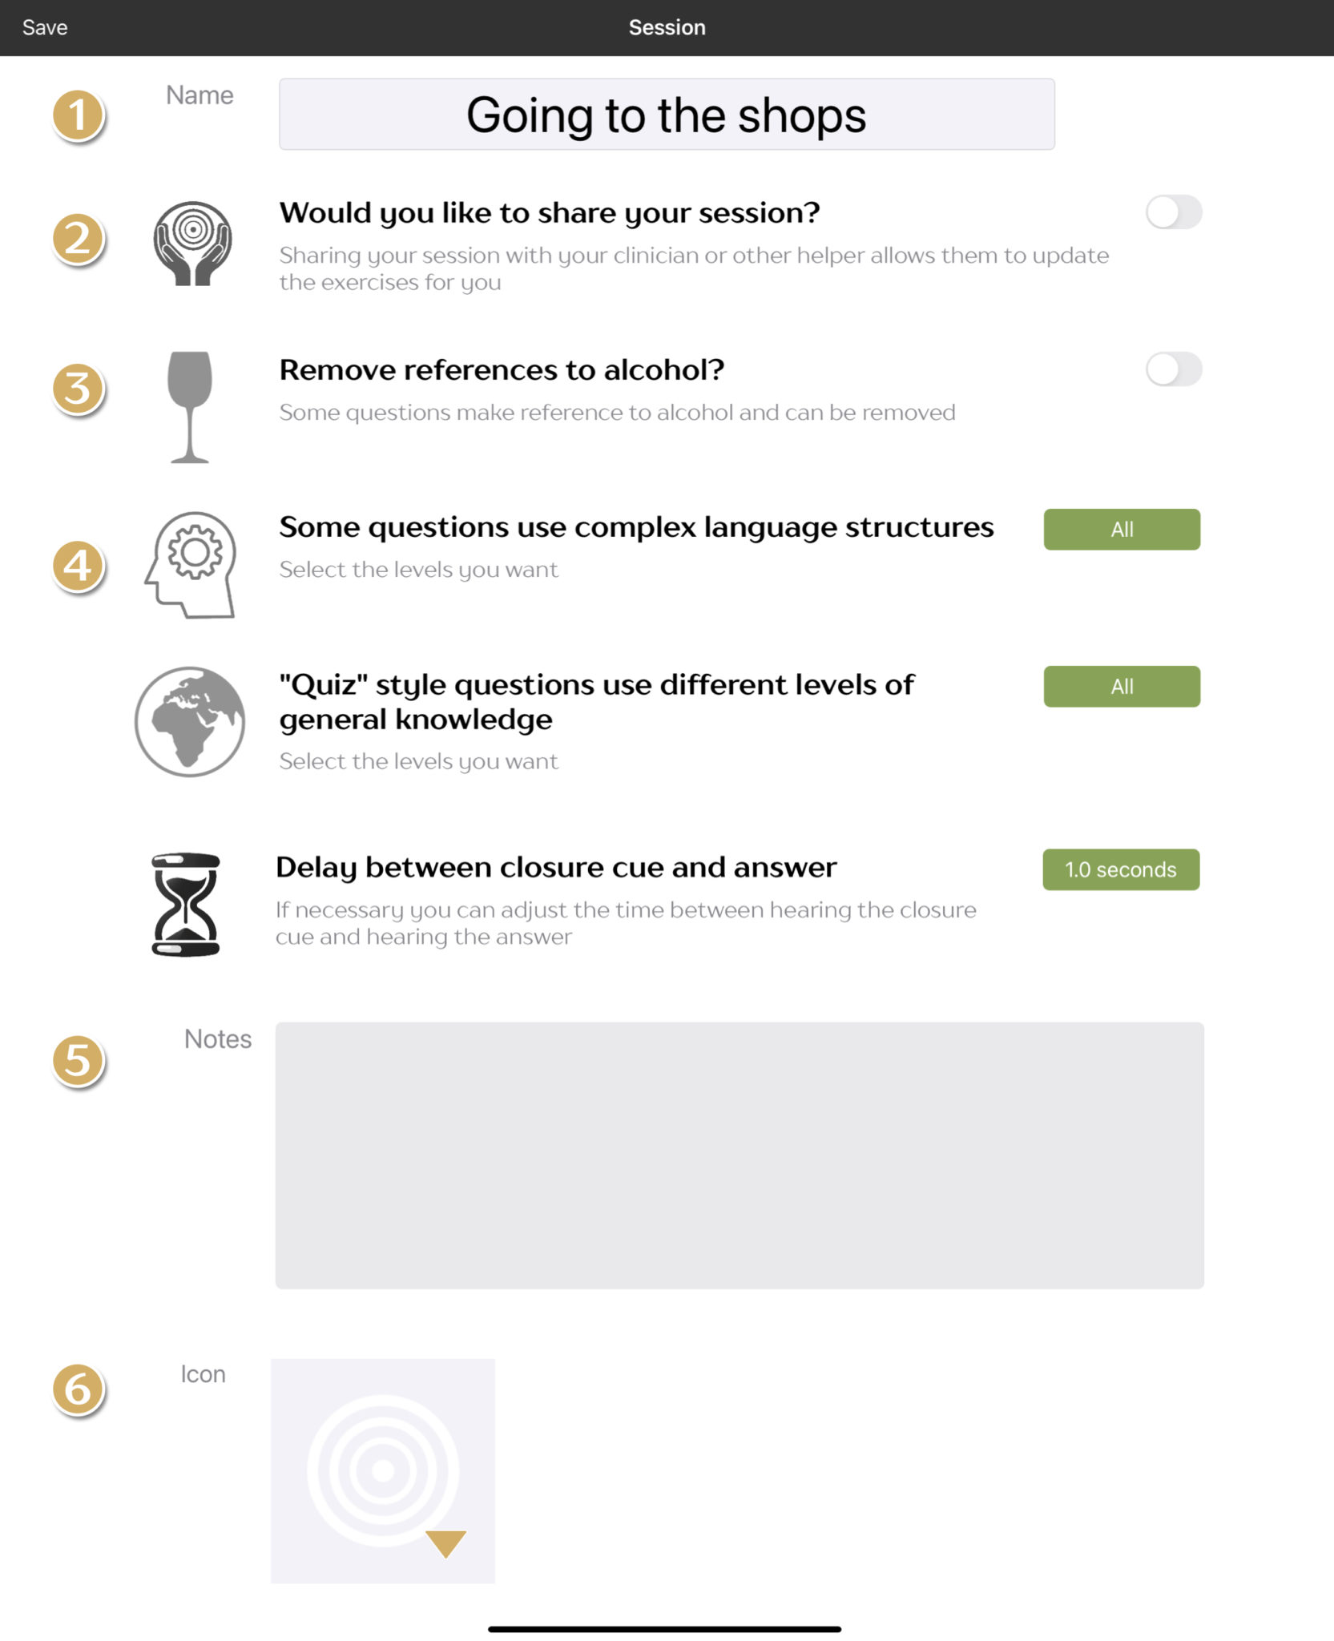Click the gold number 5 badge
The image size is (1334, 1641).
point(78,1061)
